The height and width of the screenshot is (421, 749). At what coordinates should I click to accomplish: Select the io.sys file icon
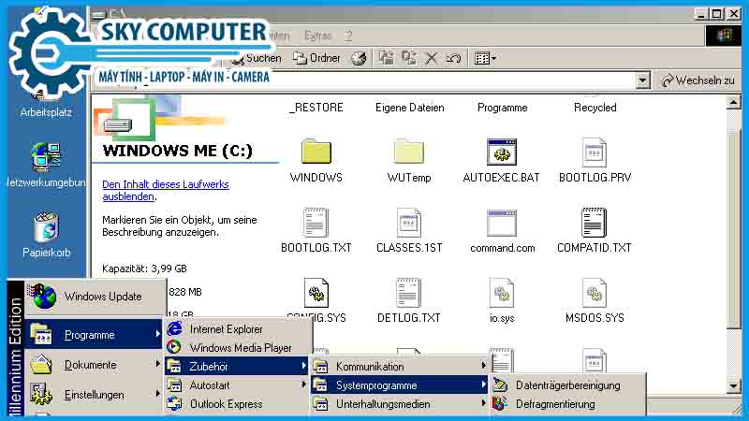(502, 293)
